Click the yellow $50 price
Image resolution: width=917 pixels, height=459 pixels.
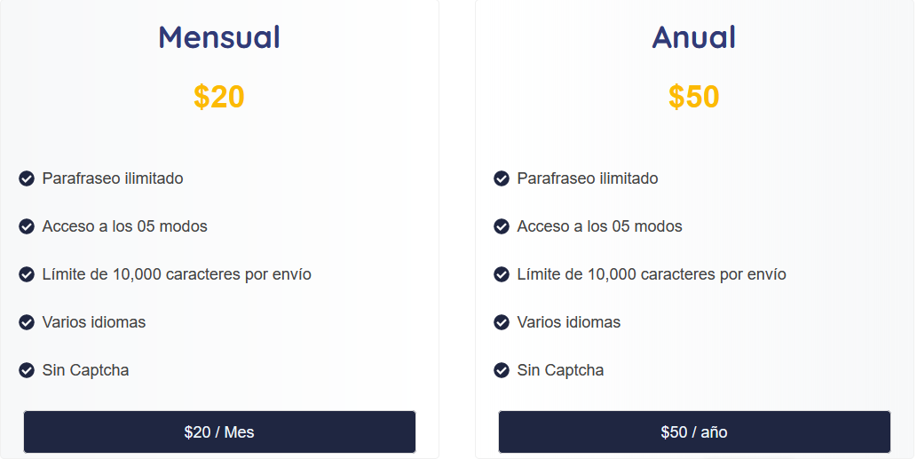[694, 97]
